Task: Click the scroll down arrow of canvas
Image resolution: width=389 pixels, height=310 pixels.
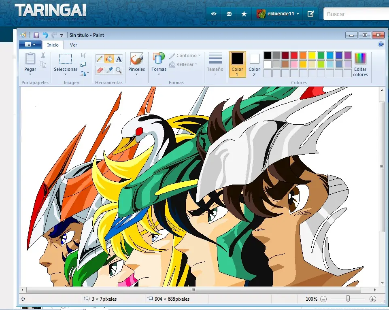Action: [382, 283]
